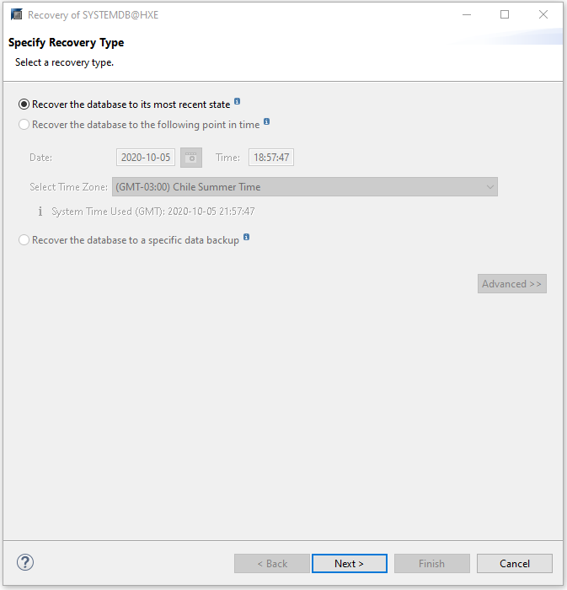Viewport: 567px width, 590px height.
Task: Click the help question mark icon
Action: tap(25, 562)
